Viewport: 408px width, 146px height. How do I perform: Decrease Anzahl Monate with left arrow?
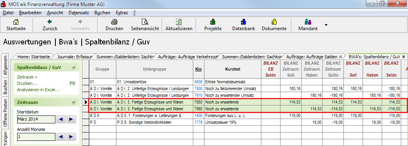[x=61, y=137]
